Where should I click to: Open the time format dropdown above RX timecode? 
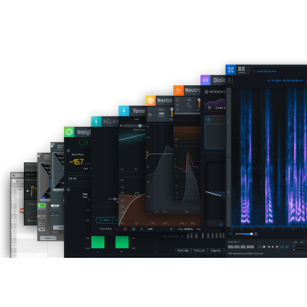(234, 242)
